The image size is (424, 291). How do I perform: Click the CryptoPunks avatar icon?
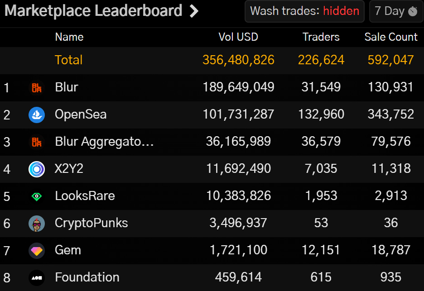pyautogui.click(x=37, y=223)
